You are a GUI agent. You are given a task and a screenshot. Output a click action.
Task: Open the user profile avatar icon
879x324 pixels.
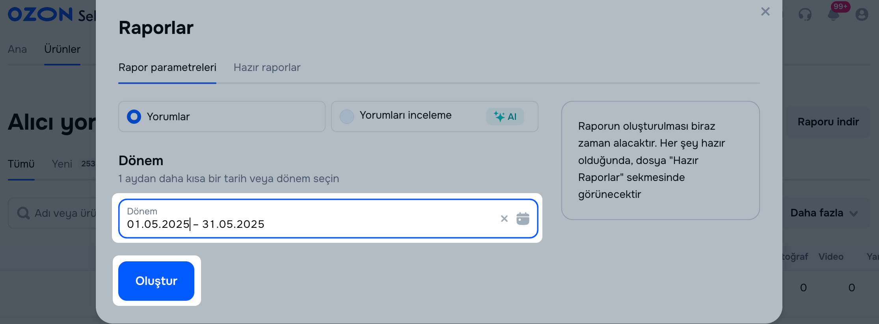[x=862, y=15]
